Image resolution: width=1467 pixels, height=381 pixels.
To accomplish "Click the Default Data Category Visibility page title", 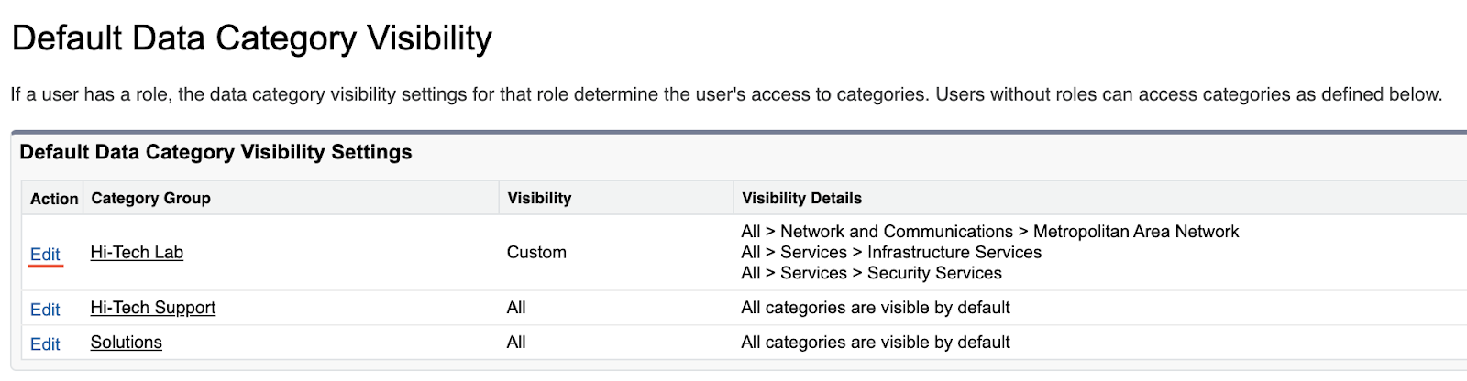I will pyautogui.click(x=252, y=38).
